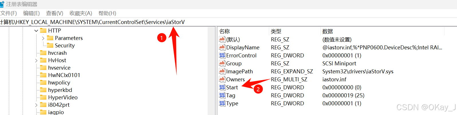
Task: Open the 收藏夹(A) favorites menu
Action: pos(81,13)
